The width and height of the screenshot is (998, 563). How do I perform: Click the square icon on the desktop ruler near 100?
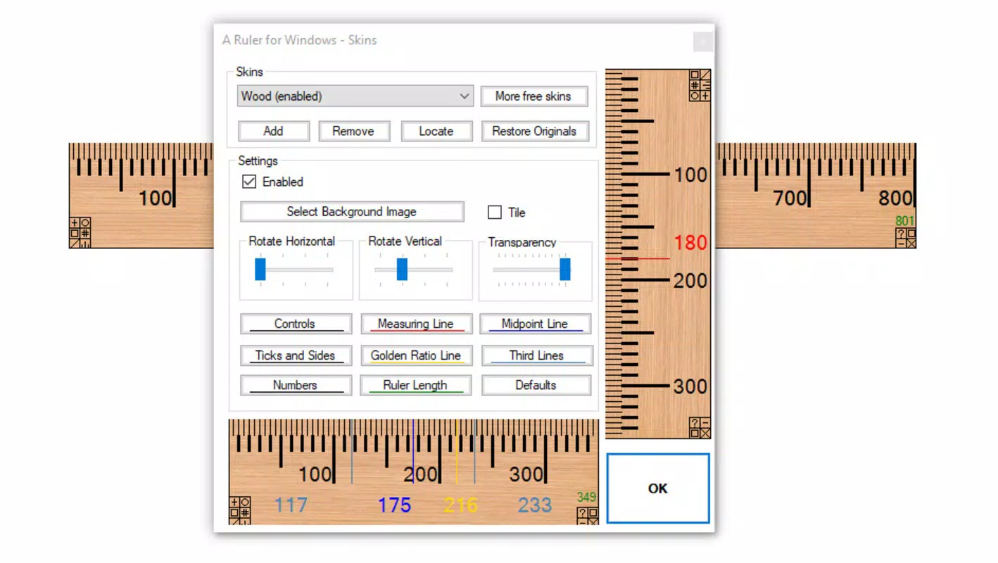[75, 233]
